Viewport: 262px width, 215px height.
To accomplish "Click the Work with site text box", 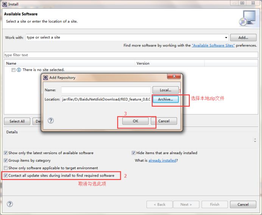I will pos(125,37).
